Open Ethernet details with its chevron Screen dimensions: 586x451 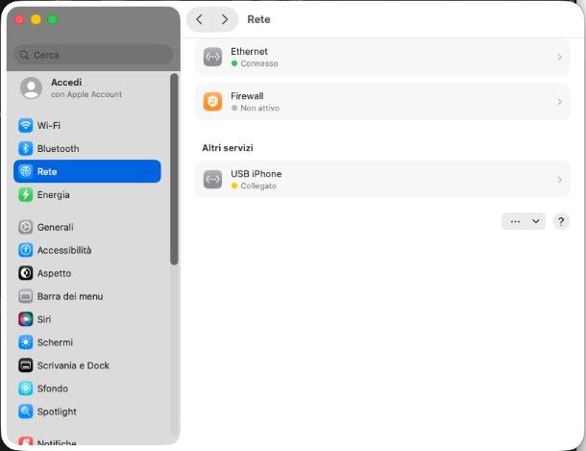tap(559, 57)
